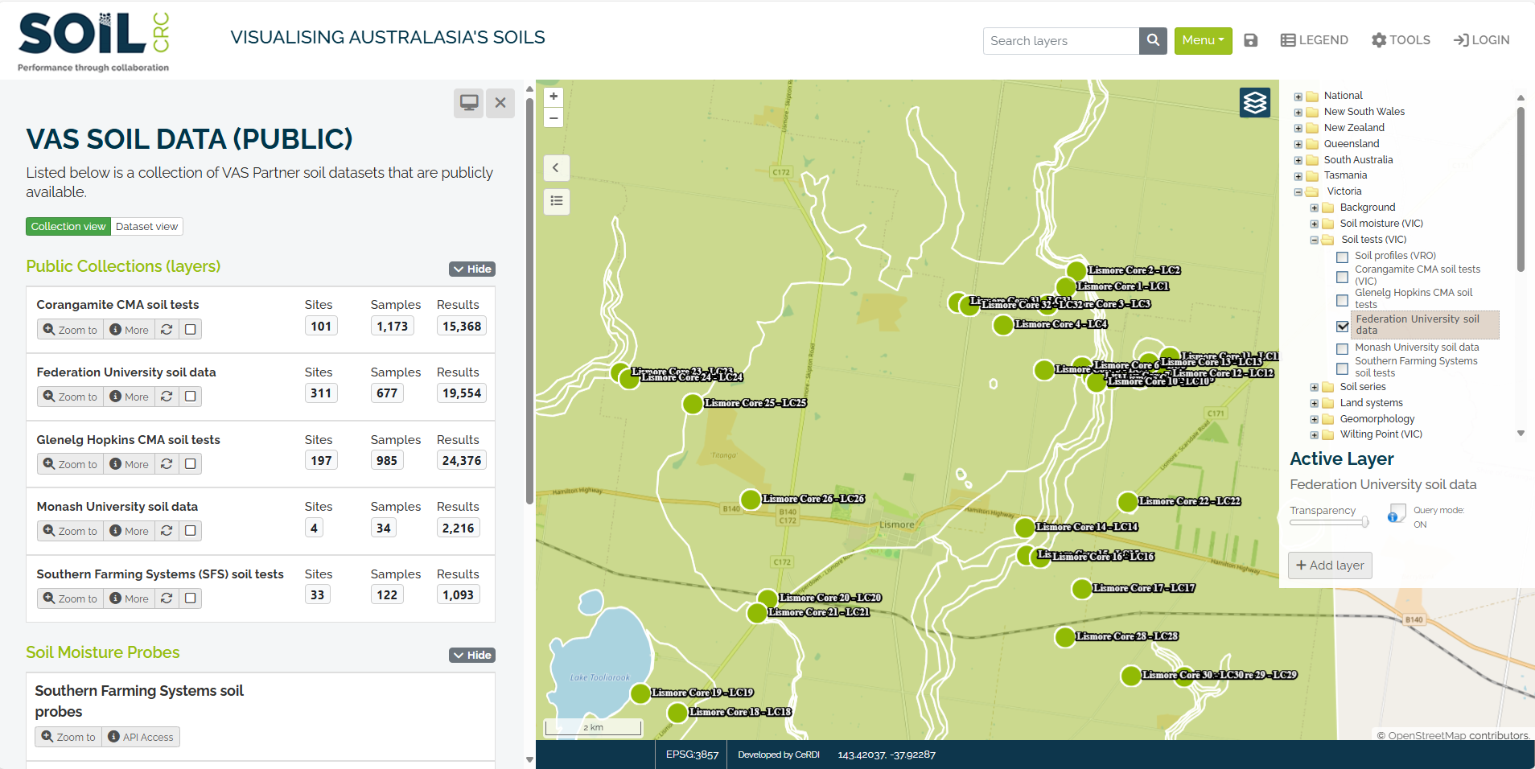Viewport: 1535px width, 769px height.
Task: Click the monitor display icon
Action: (x=468, y=103)
